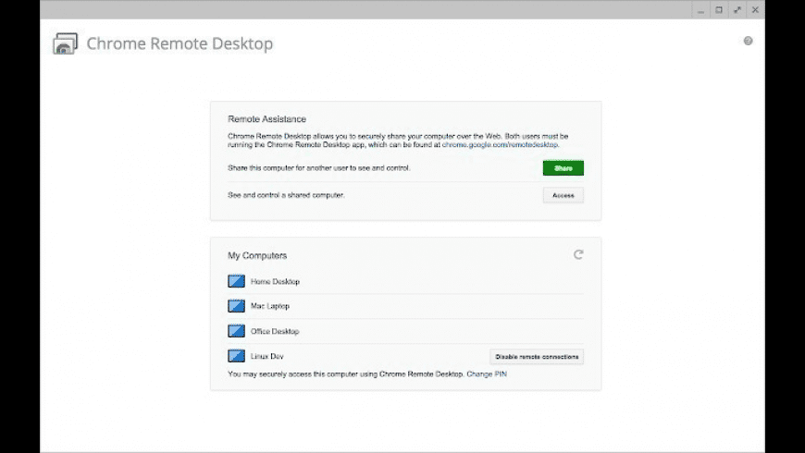This screenshot has height=453, width=805.
Task: Maximize the Chrome Remote Desktop window
Action: point(719,10)
